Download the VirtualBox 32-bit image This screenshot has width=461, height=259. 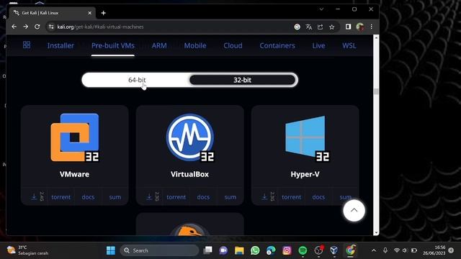[x=149, y=196]
